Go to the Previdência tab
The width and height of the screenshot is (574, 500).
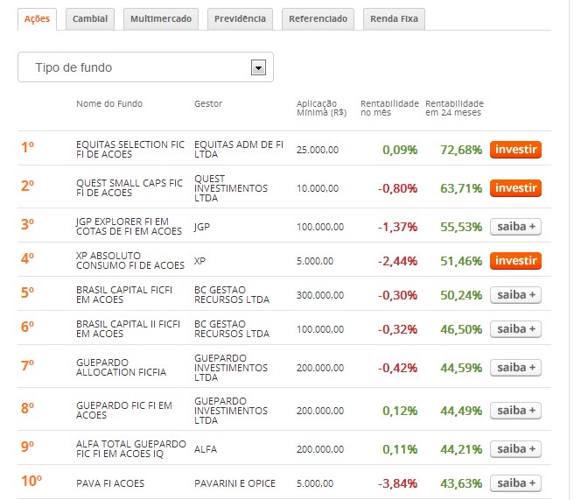tap(240, 19)
